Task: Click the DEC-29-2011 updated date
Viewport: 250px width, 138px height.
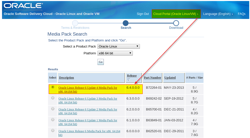Action: click(x=174, y=131)
